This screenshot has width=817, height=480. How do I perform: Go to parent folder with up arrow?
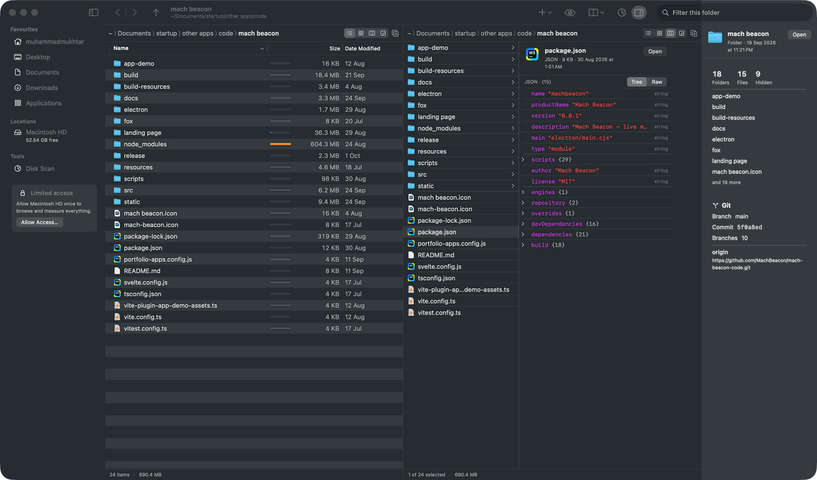coord(156,12)
